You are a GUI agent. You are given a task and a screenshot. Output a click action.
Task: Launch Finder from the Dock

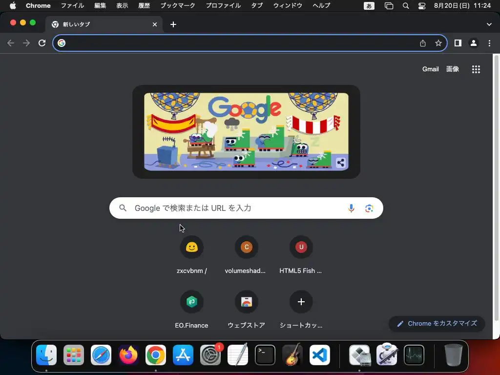point(46,354)
